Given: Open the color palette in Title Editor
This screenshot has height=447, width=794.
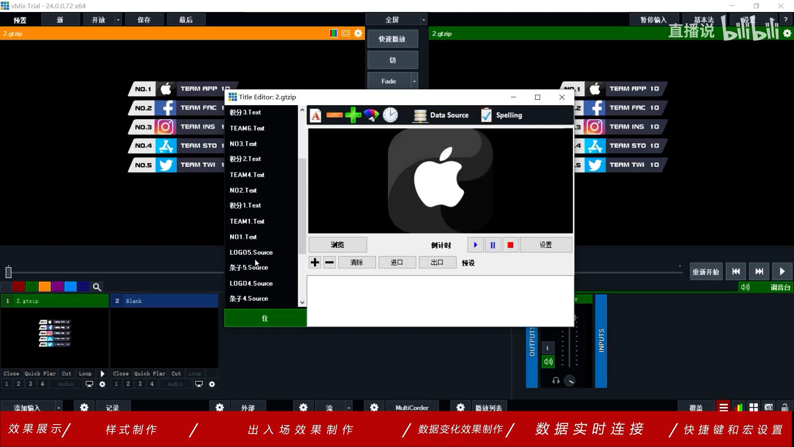Looking at the screenshot, I should (371, 115).
